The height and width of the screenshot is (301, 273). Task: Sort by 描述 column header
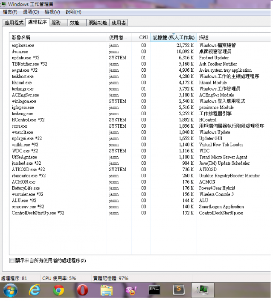[234, 38]
